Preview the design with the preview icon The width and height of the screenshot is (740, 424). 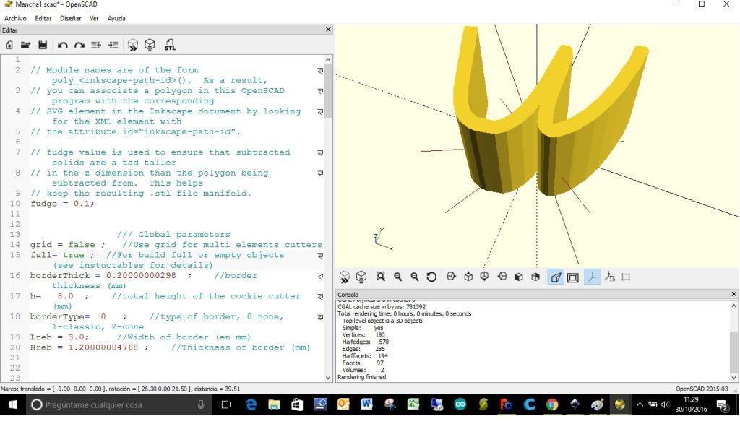pyautogui.click(x=133, y=45)
